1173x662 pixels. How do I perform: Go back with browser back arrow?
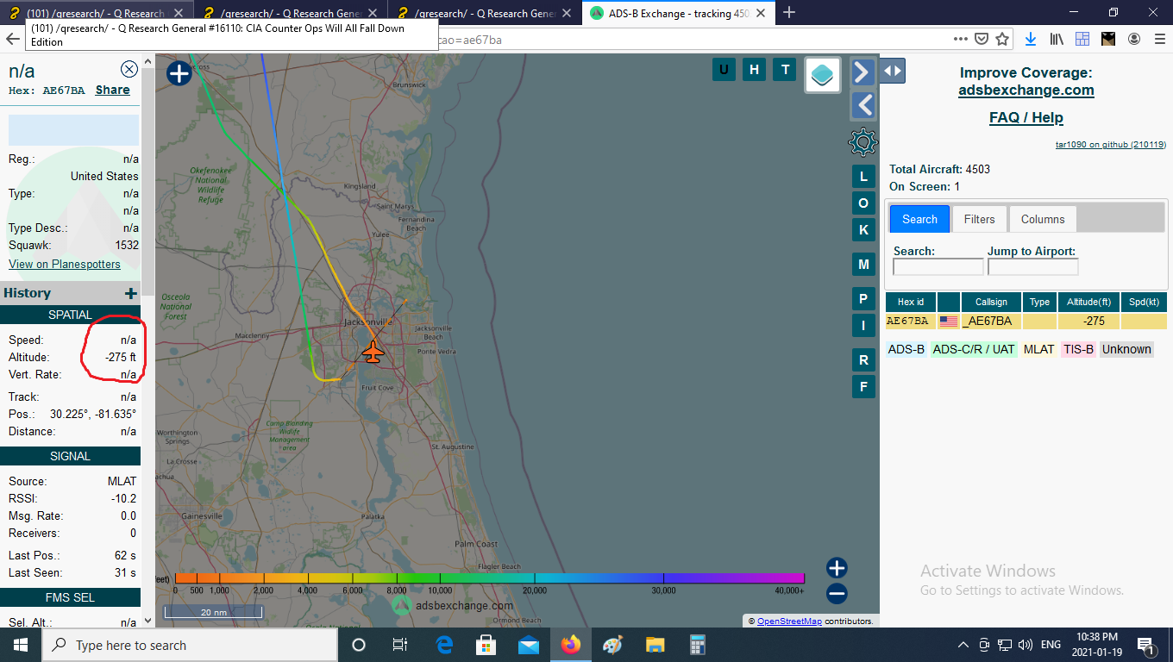coord(13,39)
